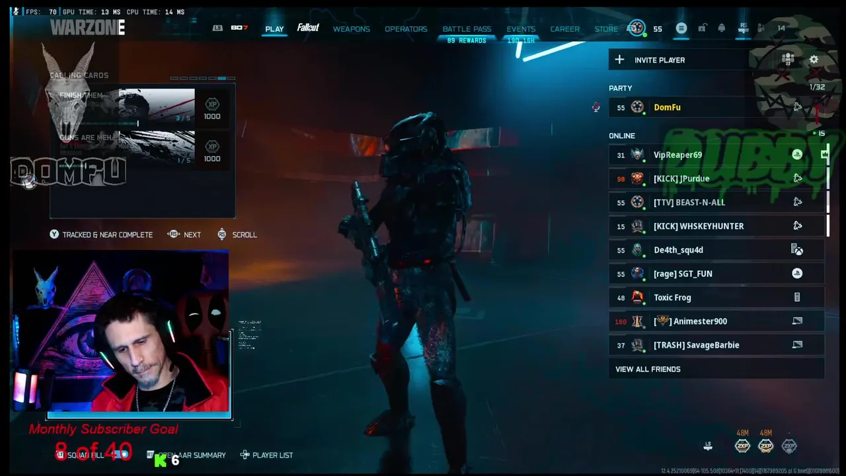The width and height of the screenshot is (846, 476).
Task: Select friend Toxic Frog
Action: pos(716,297)
